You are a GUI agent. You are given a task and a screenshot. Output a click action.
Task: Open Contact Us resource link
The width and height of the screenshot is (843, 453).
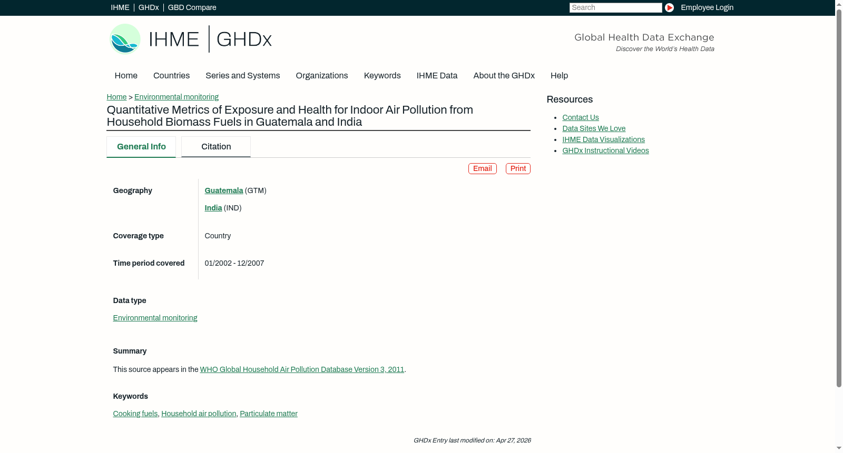[x=581, y=117]
